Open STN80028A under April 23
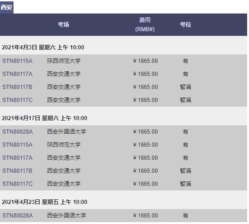 [124, 216]
